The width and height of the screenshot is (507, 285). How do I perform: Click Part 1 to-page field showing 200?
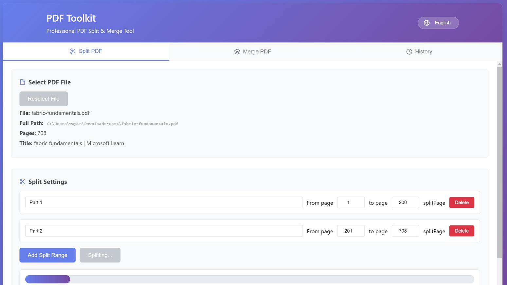[406, 202]
